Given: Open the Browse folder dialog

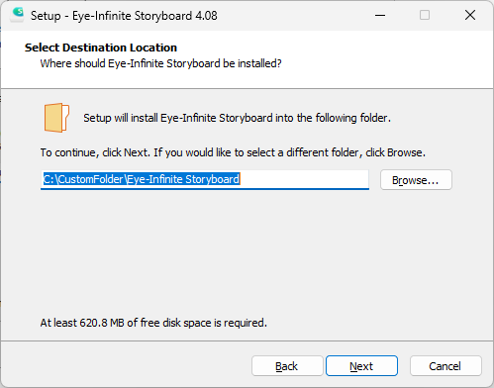Looking at the screenshot, I should pyautogui.click(x=416, y=180).
